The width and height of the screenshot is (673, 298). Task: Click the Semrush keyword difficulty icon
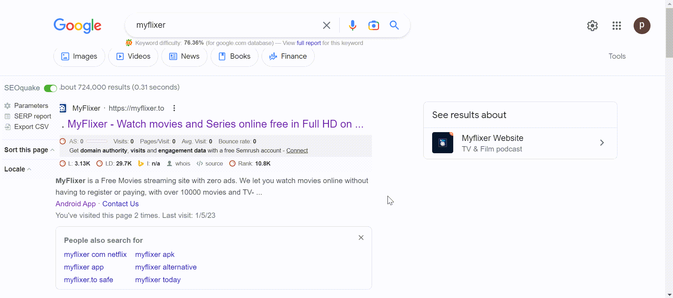129,43
